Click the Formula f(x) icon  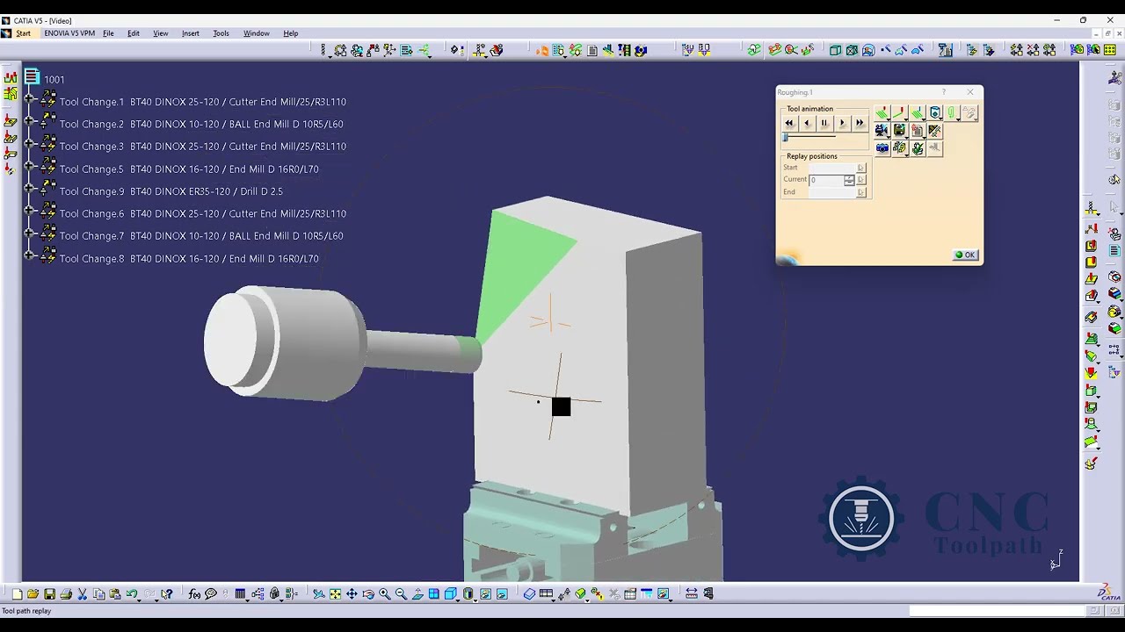tap(194, 594)
